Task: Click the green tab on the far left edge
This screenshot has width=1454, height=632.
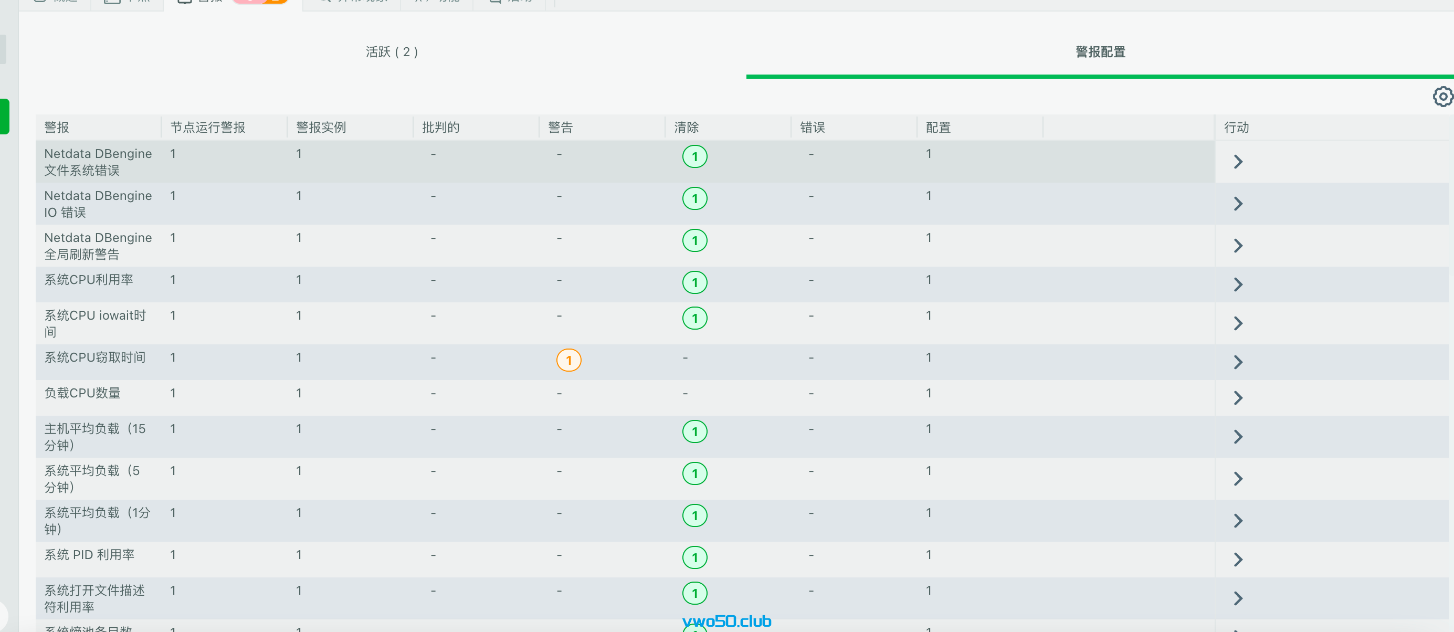Action: pyautogui.click(x=5, y=115)
